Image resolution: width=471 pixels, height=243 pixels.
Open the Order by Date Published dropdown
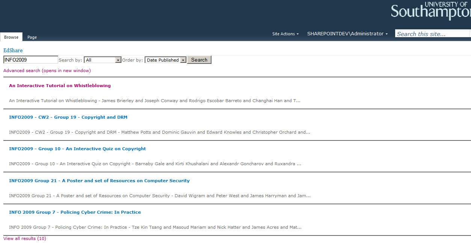pos(166,60)
